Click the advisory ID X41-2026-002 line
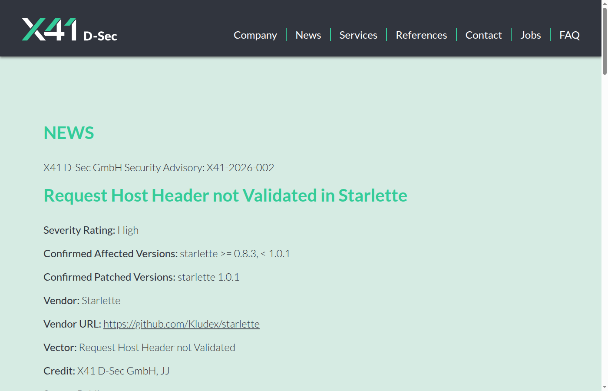This screenshot has height=391, width=608. (x=159, y=168)
